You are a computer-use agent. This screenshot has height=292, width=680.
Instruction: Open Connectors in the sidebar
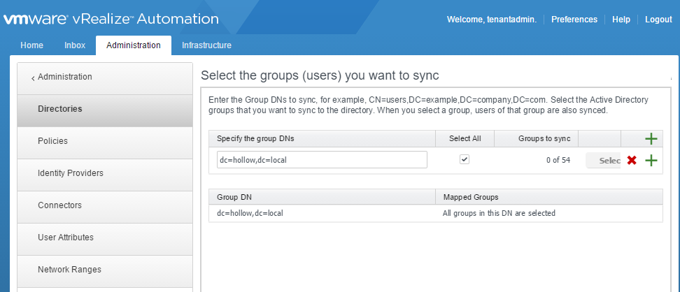59,205
